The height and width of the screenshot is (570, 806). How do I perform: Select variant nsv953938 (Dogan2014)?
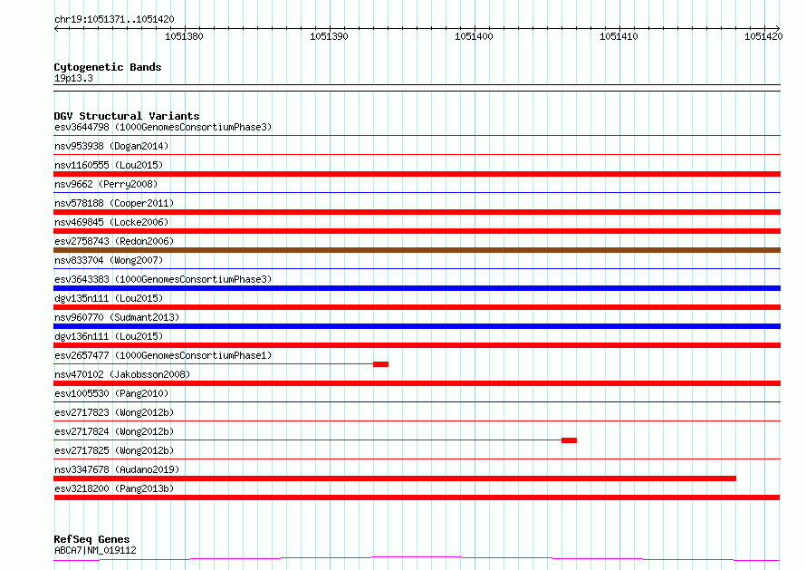[111, 146]
